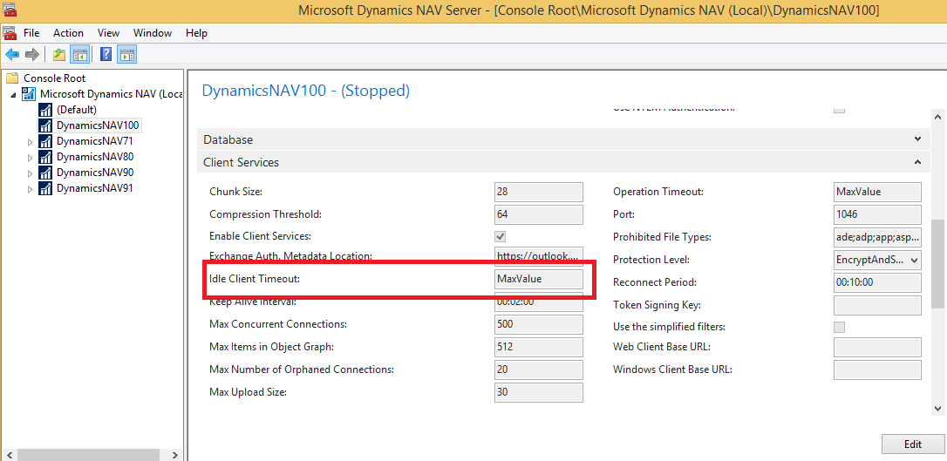The image size is (947, 461).
Task: Expand the Database section chevron
Action: tap(917, 139)
